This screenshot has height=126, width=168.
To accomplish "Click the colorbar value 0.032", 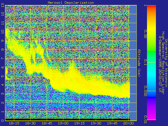I will (x=145, y=91).
